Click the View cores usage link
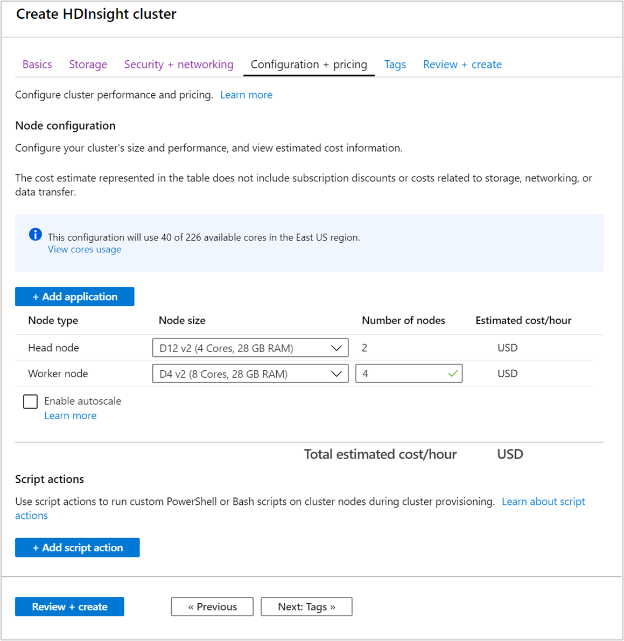Image resolution: width=624 pixels, height=641 pixels. [84, 249]
